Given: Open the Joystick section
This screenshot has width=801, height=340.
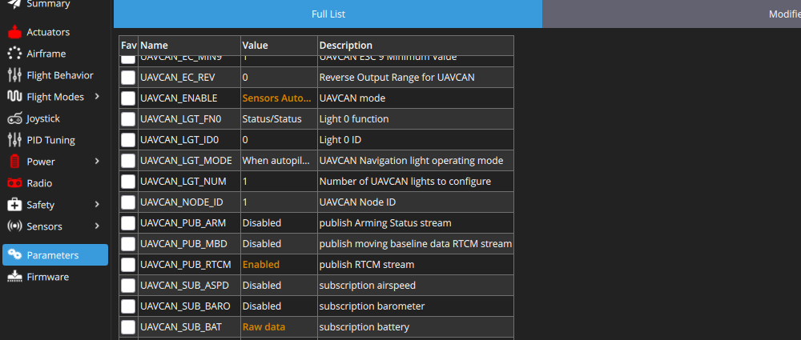Looking at the screenshot, I should click(55, 118).
